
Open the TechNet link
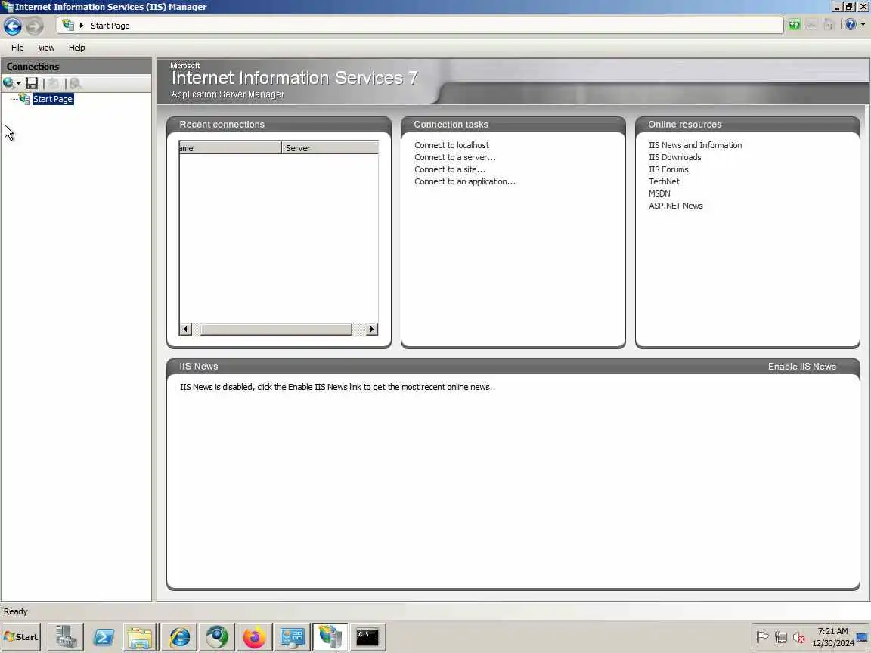664,181
